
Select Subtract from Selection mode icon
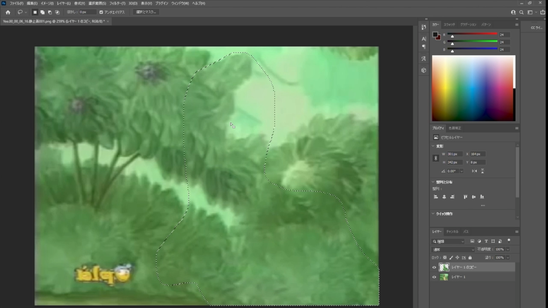(50, 12)
